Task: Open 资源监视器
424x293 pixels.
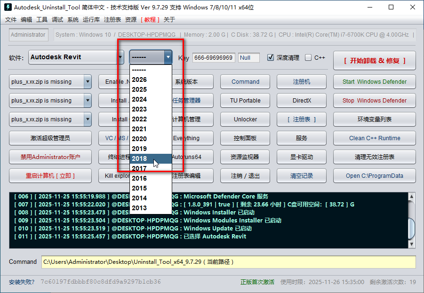Action: 245,157
